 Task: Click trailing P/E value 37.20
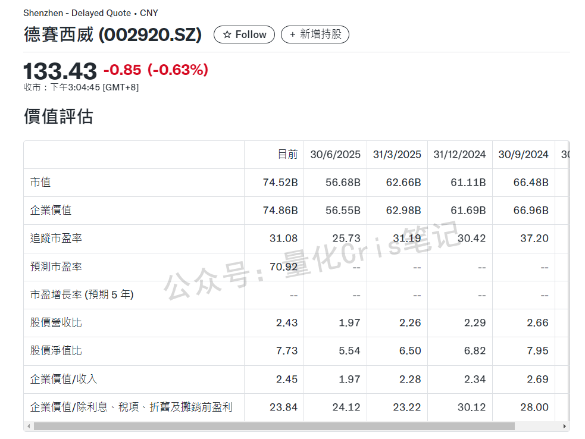pos(534,239)
